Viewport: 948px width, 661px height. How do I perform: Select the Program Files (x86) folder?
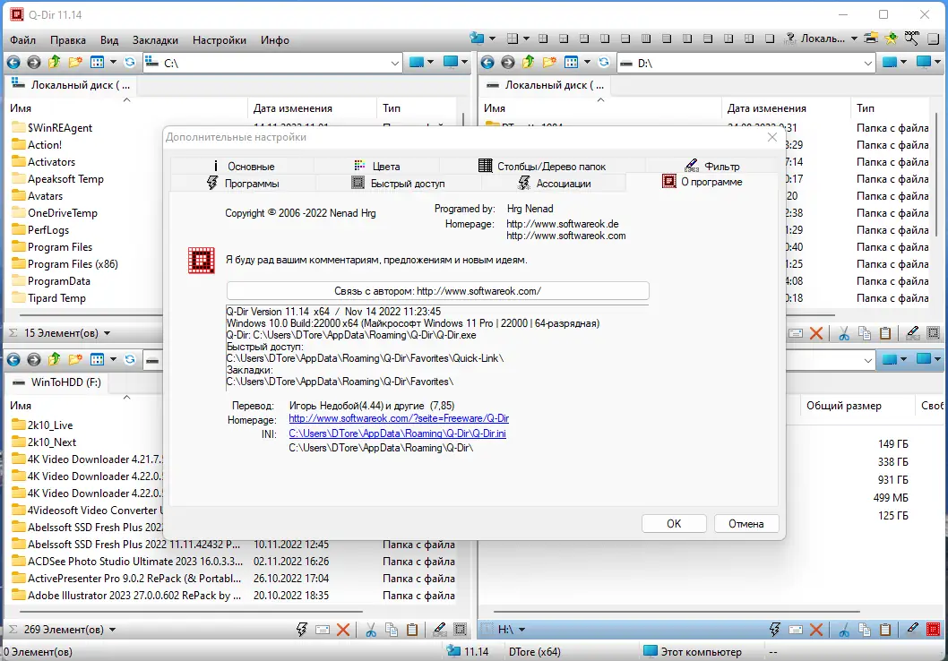[73, 264]
